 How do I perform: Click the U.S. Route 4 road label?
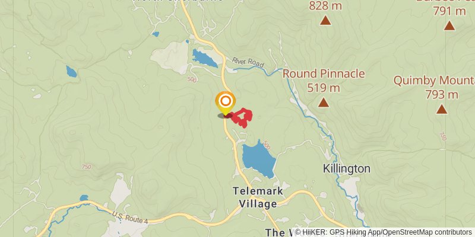pos(129,218)
